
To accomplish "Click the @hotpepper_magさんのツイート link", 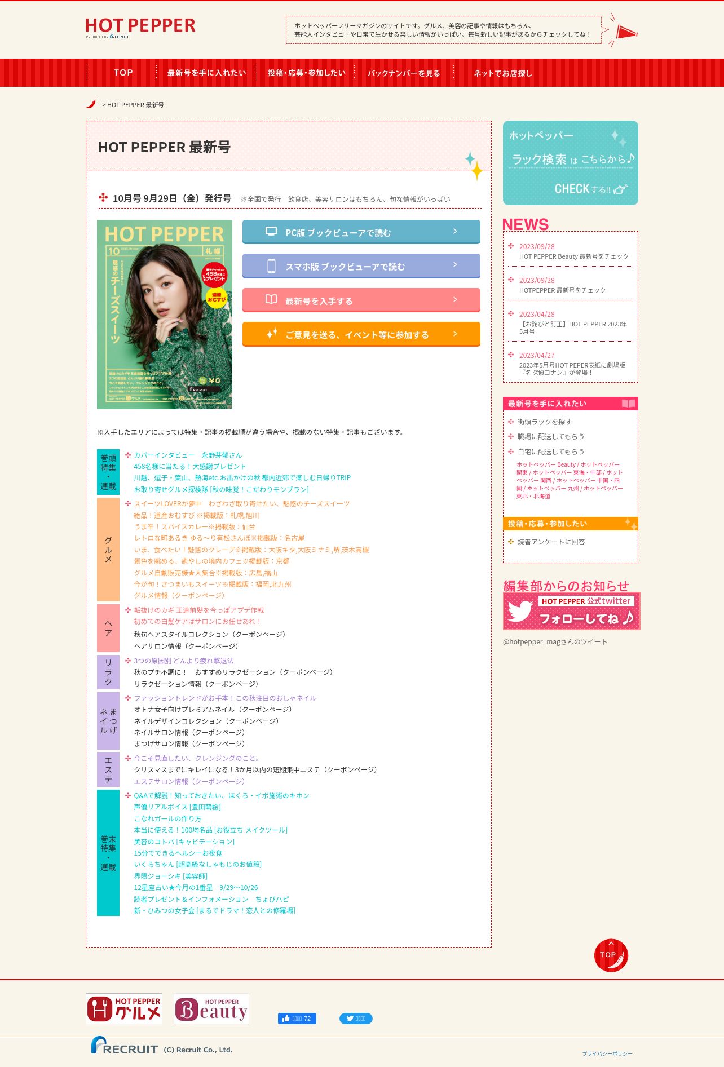I will [x=555, y=641].
